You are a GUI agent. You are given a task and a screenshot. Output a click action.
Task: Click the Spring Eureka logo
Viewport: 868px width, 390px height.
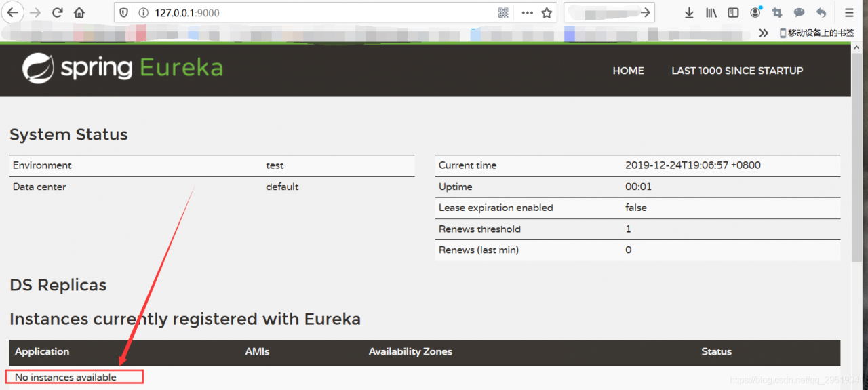pos(123,68)
